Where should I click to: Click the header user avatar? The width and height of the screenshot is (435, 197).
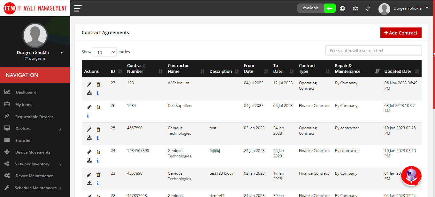384,9
